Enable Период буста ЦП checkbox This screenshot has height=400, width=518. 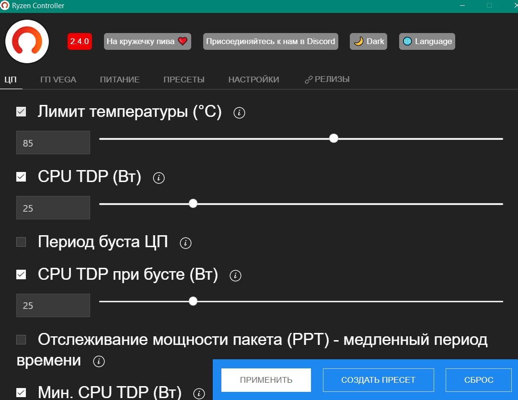21,242
